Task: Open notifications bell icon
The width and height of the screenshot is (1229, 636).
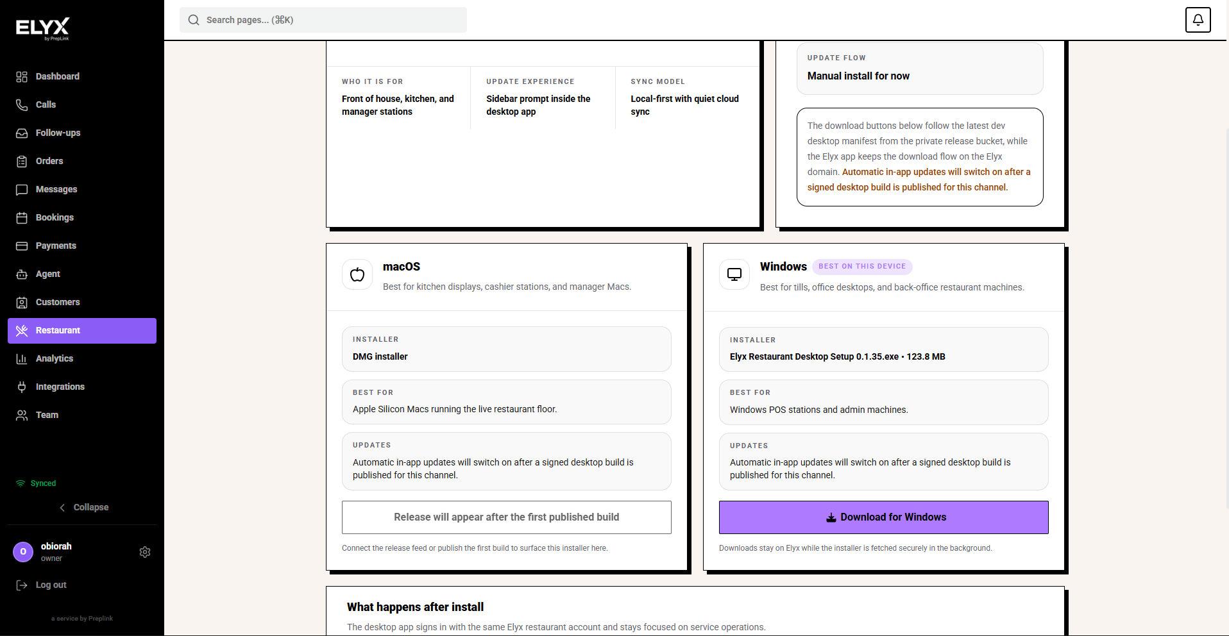Action: [1198, 20]
